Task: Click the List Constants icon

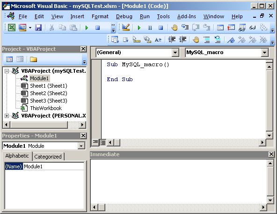Action: (125, 40)
